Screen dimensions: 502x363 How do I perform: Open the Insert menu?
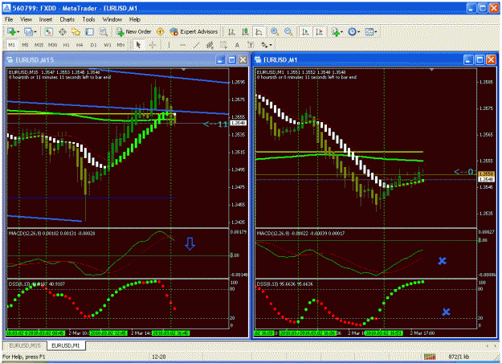(x=46, y=19)
